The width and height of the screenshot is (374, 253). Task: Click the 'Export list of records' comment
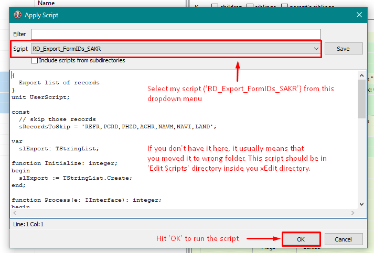(x=59, y=83)
